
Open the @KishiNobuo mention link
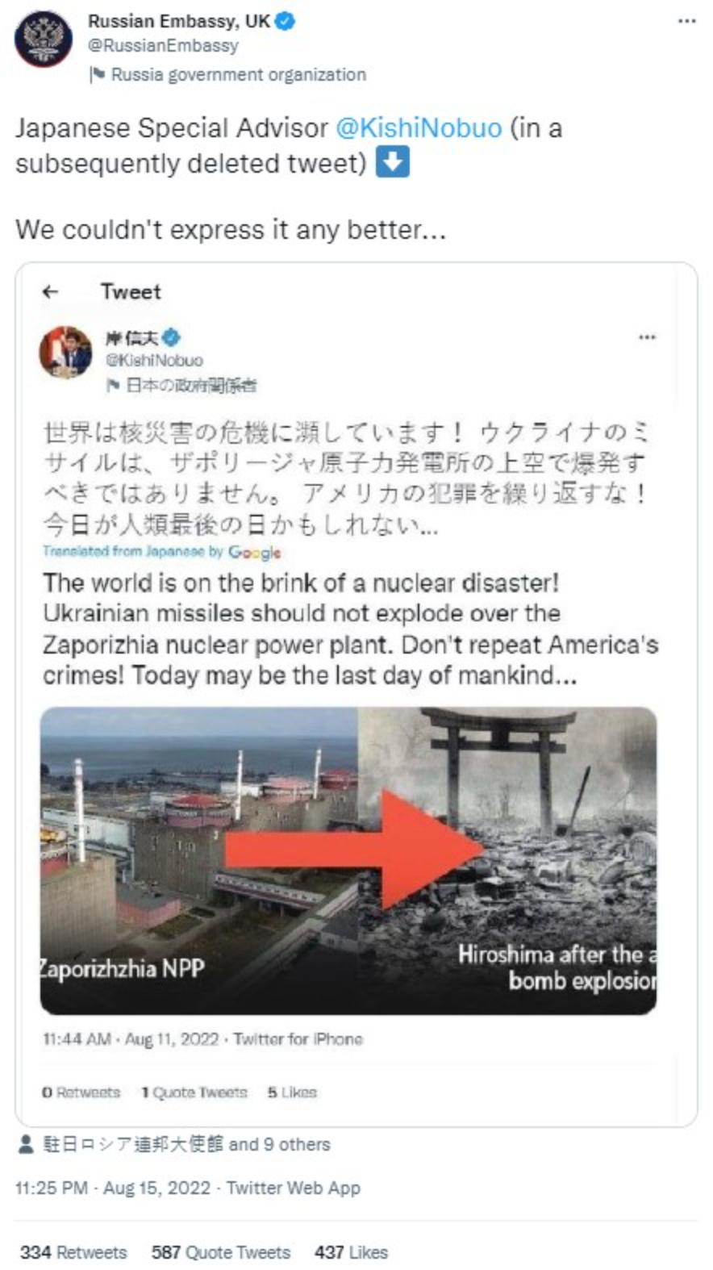[419, 127]
